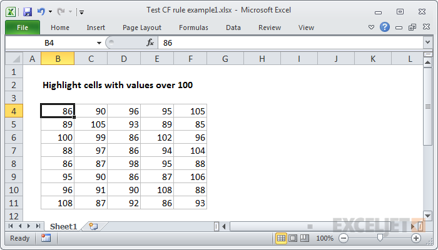This screenshot has height=250, width=438.
Task: Select cell D8 containing 98
Action: [x=124, y=164]
